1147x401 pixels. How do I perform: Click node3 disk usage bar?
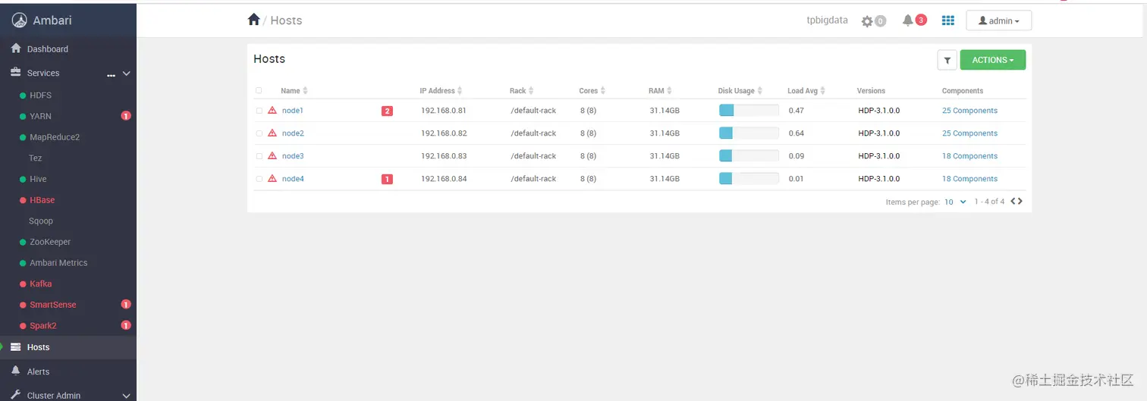749,155
